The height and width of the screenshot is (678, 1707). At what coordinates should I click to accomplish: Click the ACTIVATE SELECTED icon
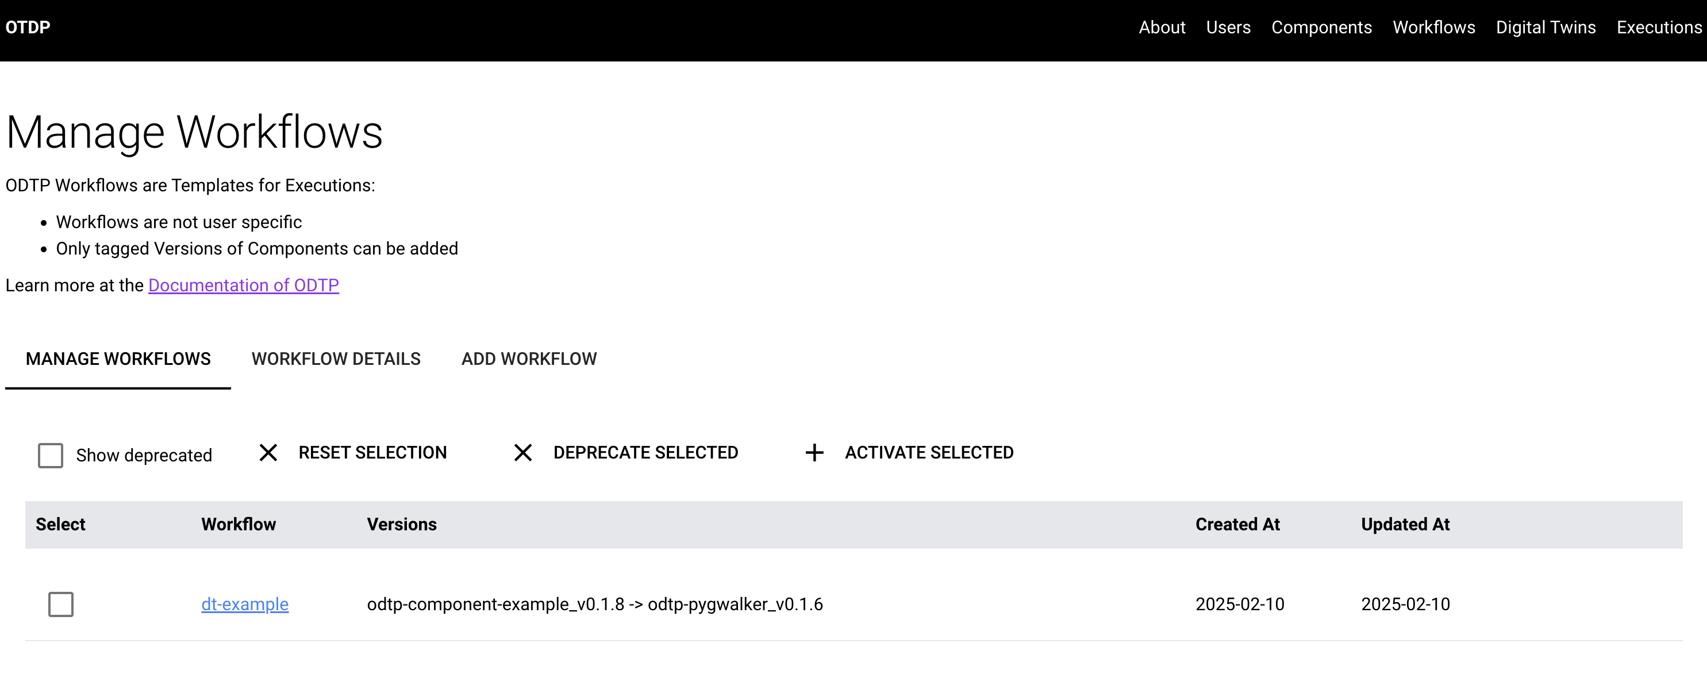coord(816,452)
